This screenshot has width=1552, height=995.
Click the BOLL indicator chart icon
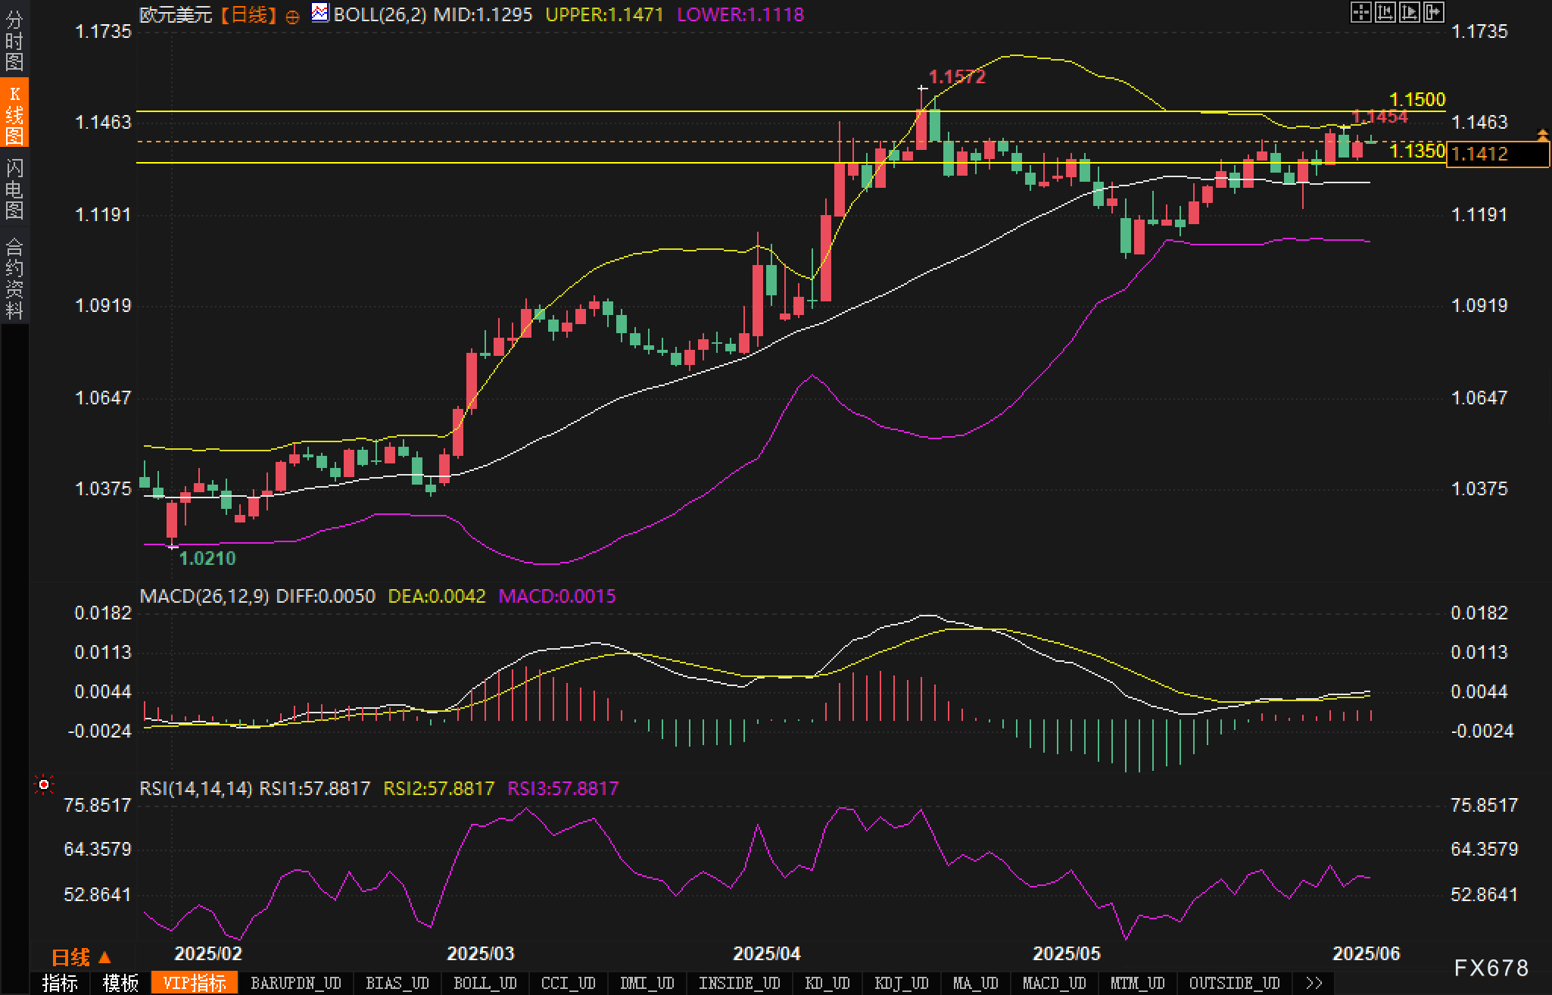pos(320,13)
